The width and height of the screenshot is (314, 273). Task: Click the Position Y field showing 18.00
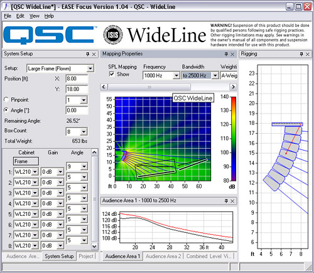(77, 89)
